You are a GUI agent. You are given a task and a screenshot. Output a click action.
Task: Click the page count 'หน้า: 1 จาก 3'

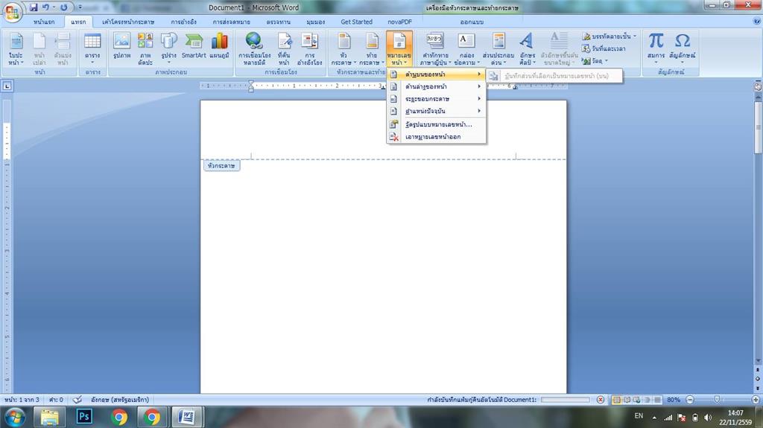pyautogui.click(x=22, y=400)
